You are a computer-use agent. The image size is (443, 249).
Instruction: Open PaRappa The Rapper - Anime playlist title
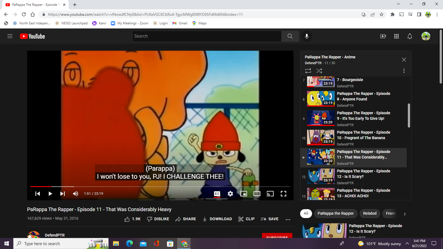point(330,57)
